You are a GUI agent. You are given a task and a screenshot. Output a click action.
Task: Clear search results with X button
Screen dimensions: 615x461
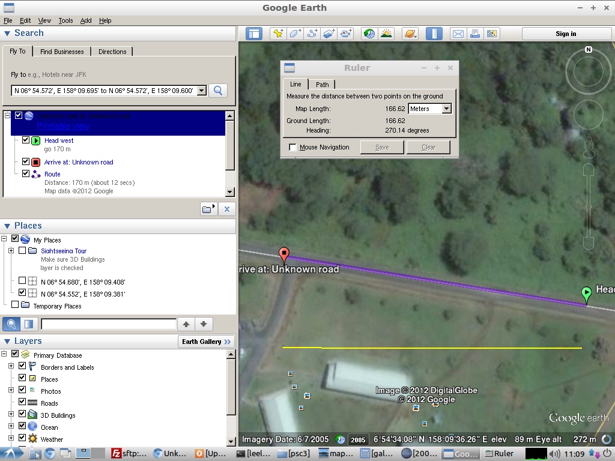[x=226, y=209]
